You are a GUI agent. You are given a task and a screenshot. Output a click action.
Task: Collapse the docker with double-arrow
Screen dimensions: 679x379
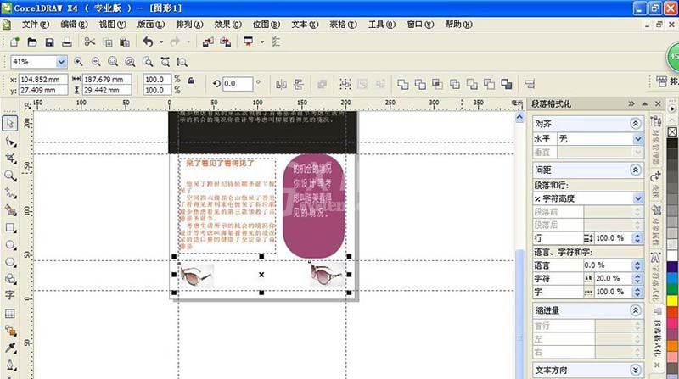point(631,103)
